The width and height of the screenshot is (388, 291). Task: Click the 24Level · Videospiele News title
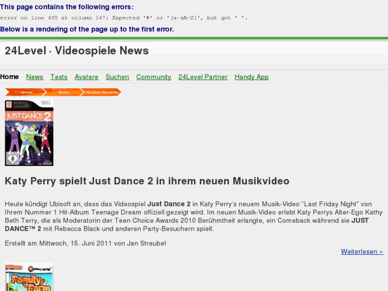(x=77, y=51)
